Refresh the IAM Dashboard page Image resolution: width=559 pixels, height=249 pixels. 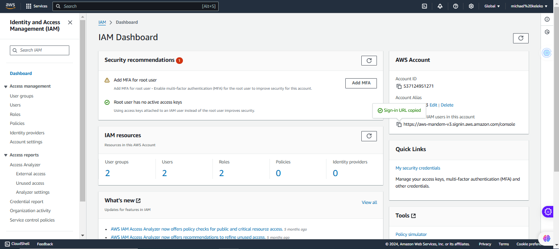(521, 38)
